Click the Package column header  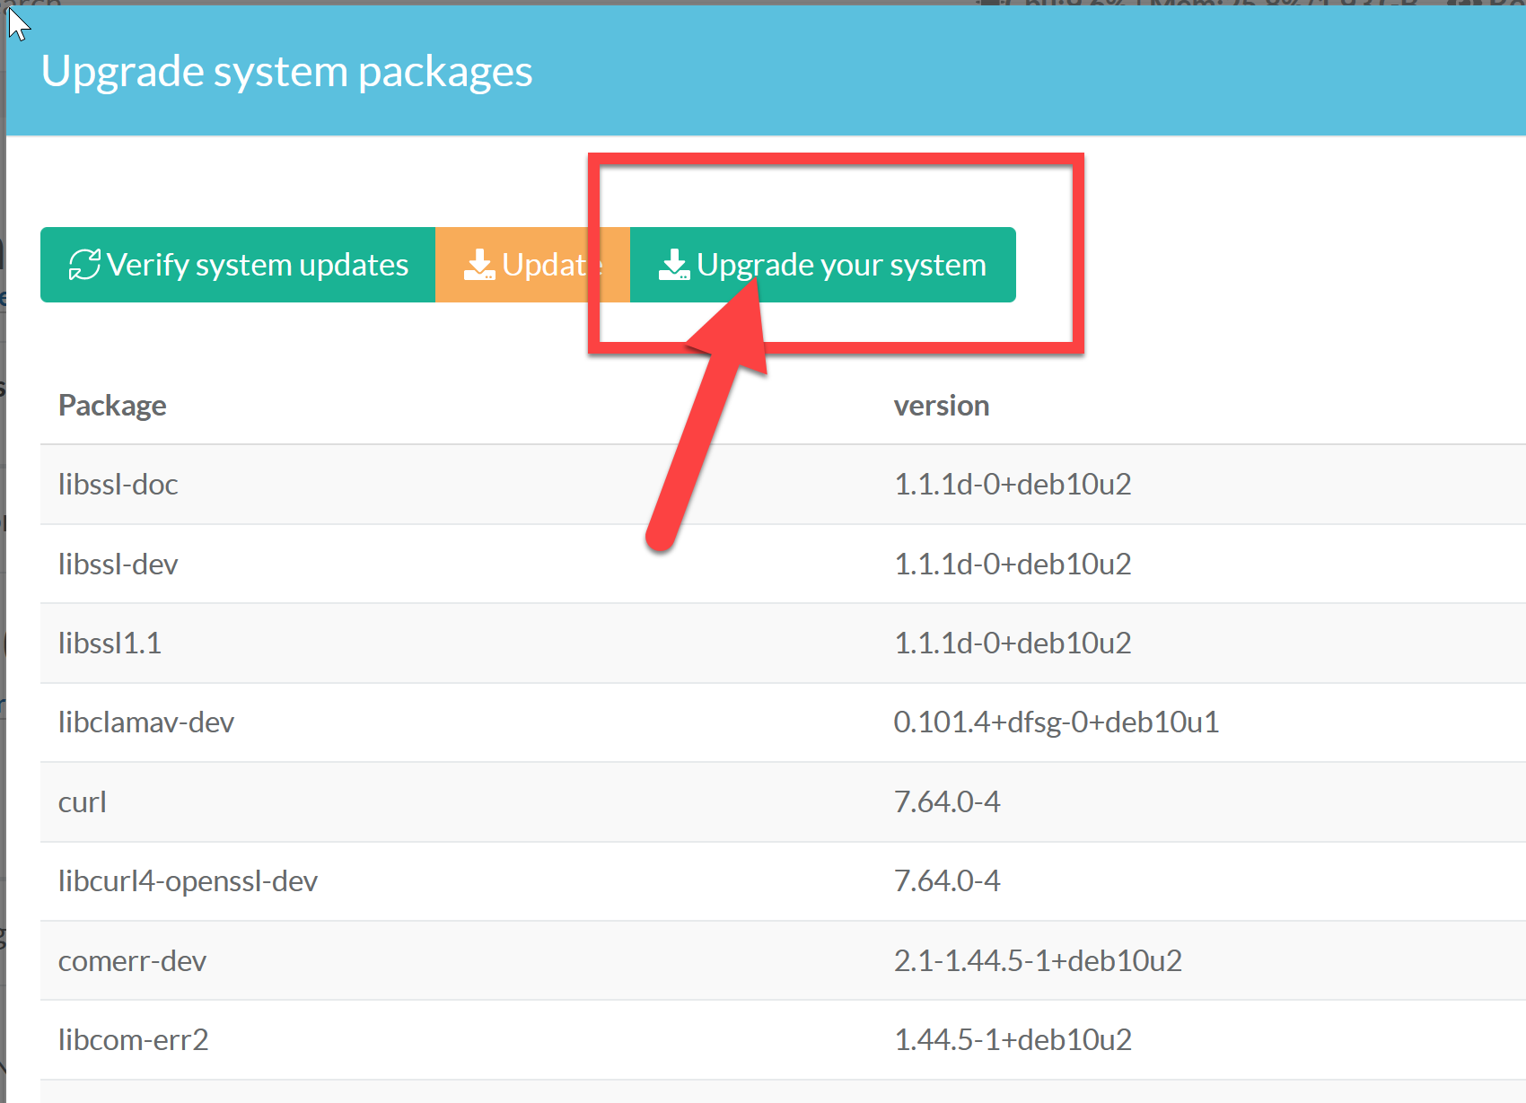pyautogui.click(x=112, y=406)
